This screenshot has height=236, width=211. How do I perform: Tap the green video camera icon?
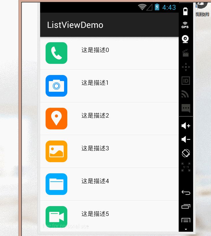tap(56, 217)
